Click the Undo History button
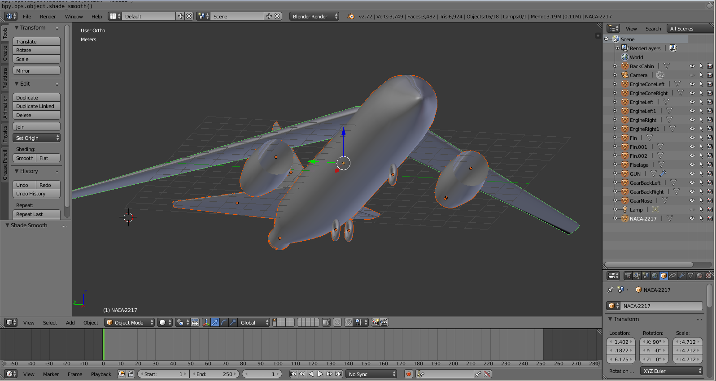This screenshot has width=716, height=381. point(36,194)
